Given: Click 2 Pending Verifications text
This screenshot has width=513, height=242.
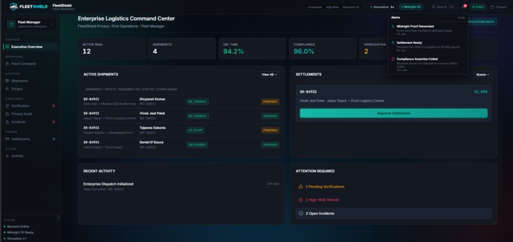Looking at the screenshot, I should 325,187.
